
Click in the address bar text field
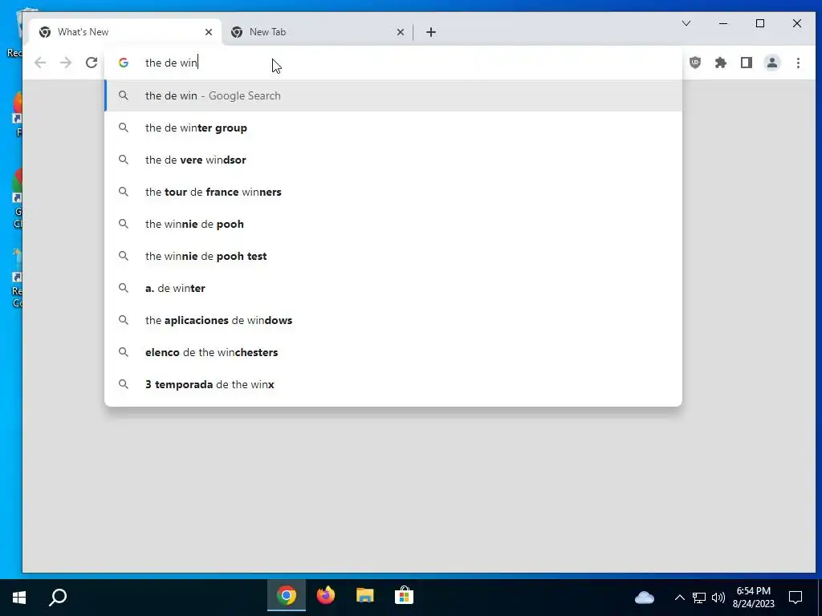pyautogui.click(x=393, y=63)
